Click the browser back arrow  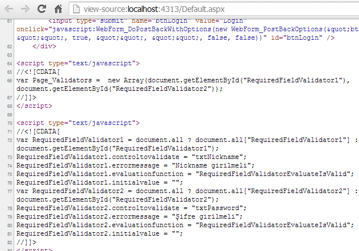coord(9,10)
